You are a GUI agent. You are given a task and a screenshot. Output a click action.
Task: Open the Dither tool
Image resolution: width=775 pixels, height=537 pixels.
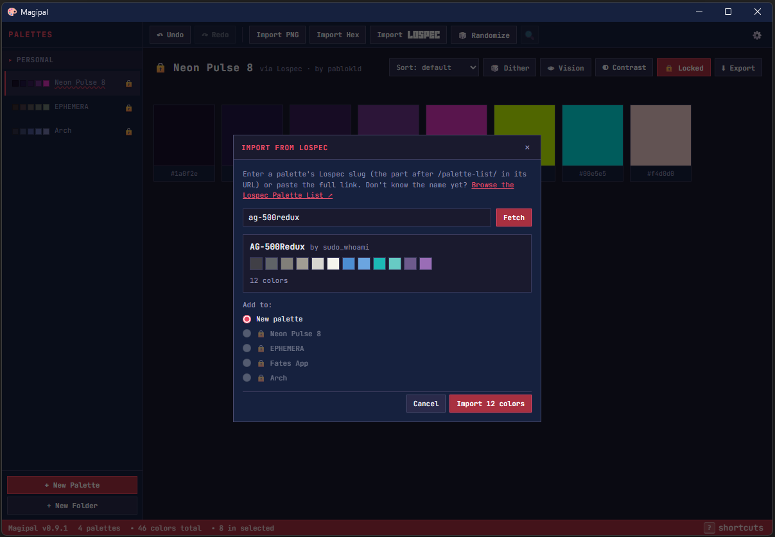pos(510,68)
